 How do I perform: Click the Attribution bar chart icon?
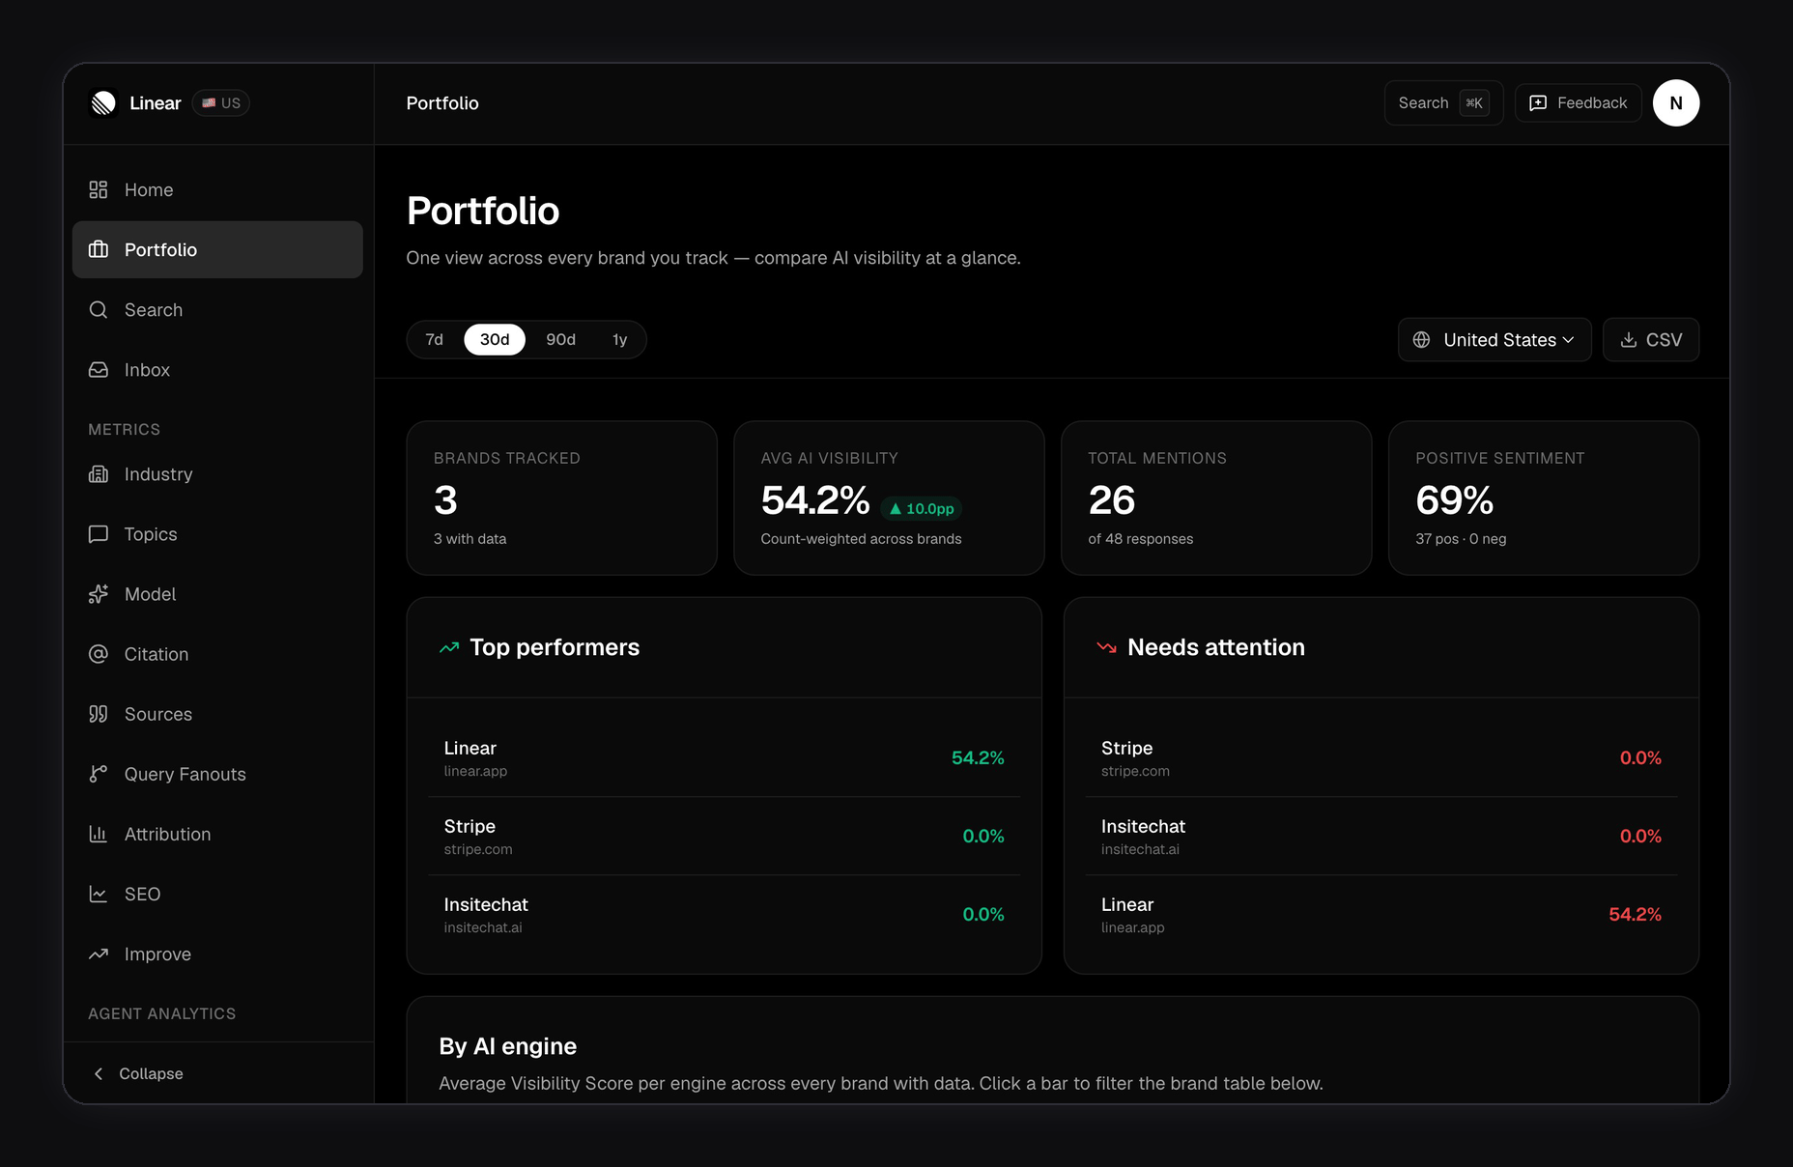(99, 833)
